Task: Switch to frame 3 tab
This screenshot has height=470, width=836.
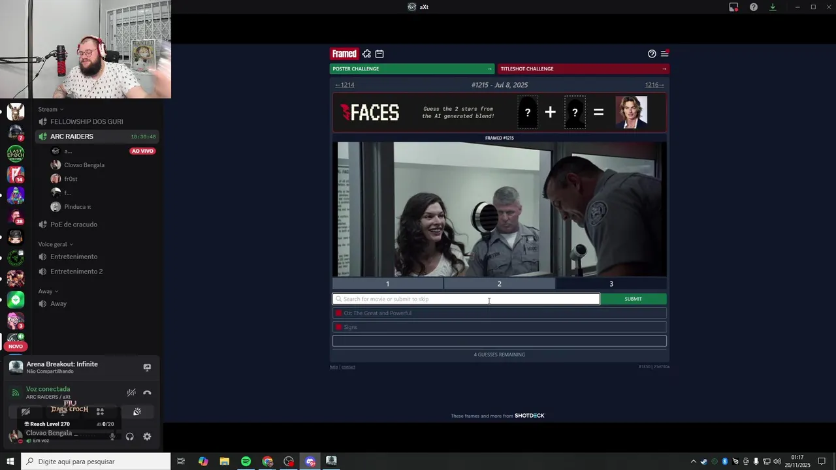Action: pos(611,284)
